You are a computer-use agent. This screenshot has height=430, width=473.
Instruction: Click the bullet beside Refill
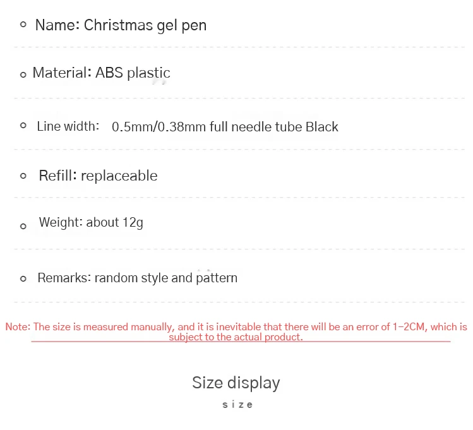[23, 176]
